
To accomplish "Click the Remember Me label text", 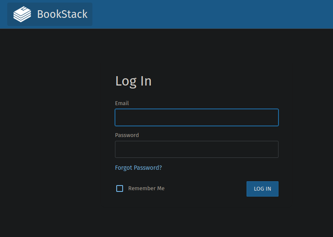I will pos(146,188).
